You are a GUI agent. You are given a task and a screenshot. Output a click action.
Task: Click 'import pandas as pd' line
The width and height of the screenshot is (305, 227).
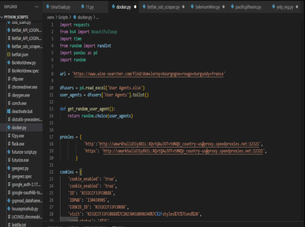tap(79, 53)
